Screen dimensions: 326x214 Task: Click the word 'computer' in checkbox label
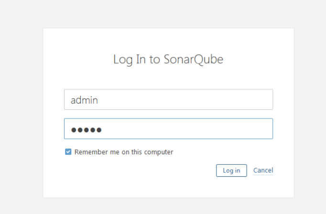coord(158,152)
